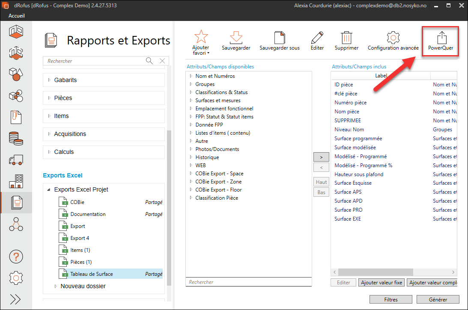Click the add-attribute right arrow button
Viewport: 468px width, 310px height.
(x=321, y=157)
